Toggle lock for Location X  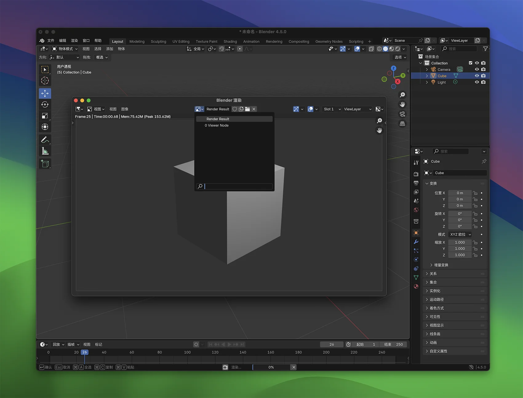pos(475,193)
